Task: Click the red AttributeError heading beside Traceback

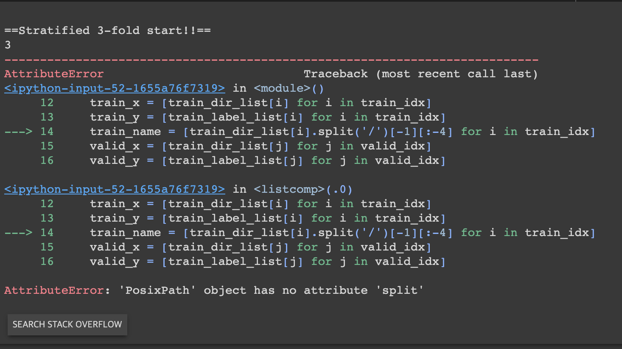Action: 54,74
